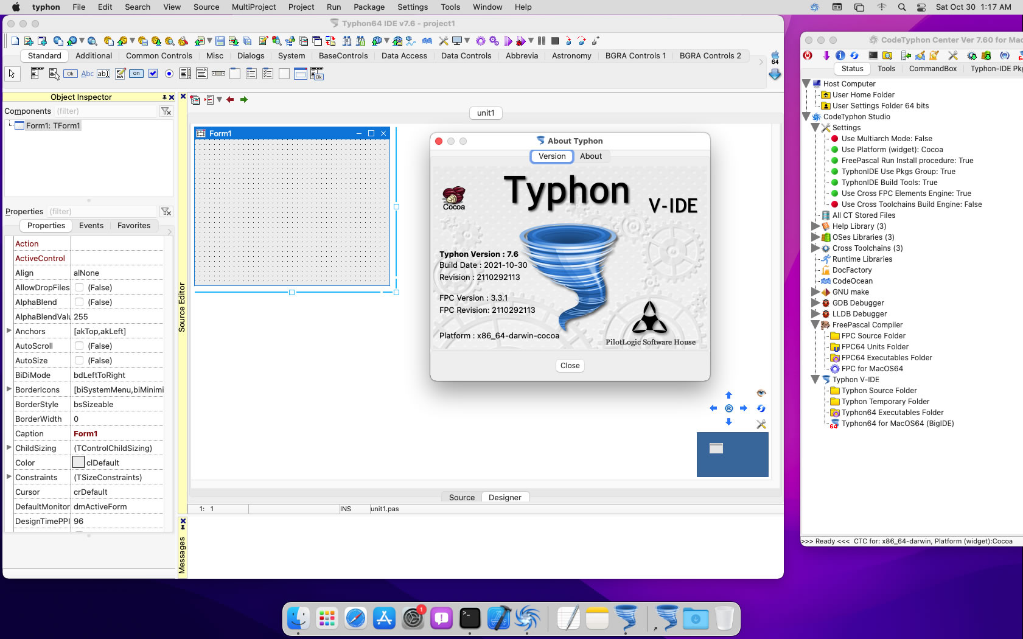Click the terminal icon in CodeTyphon Center toolbar
Screen dimensions: 1023x639
[x=873, y=55]
